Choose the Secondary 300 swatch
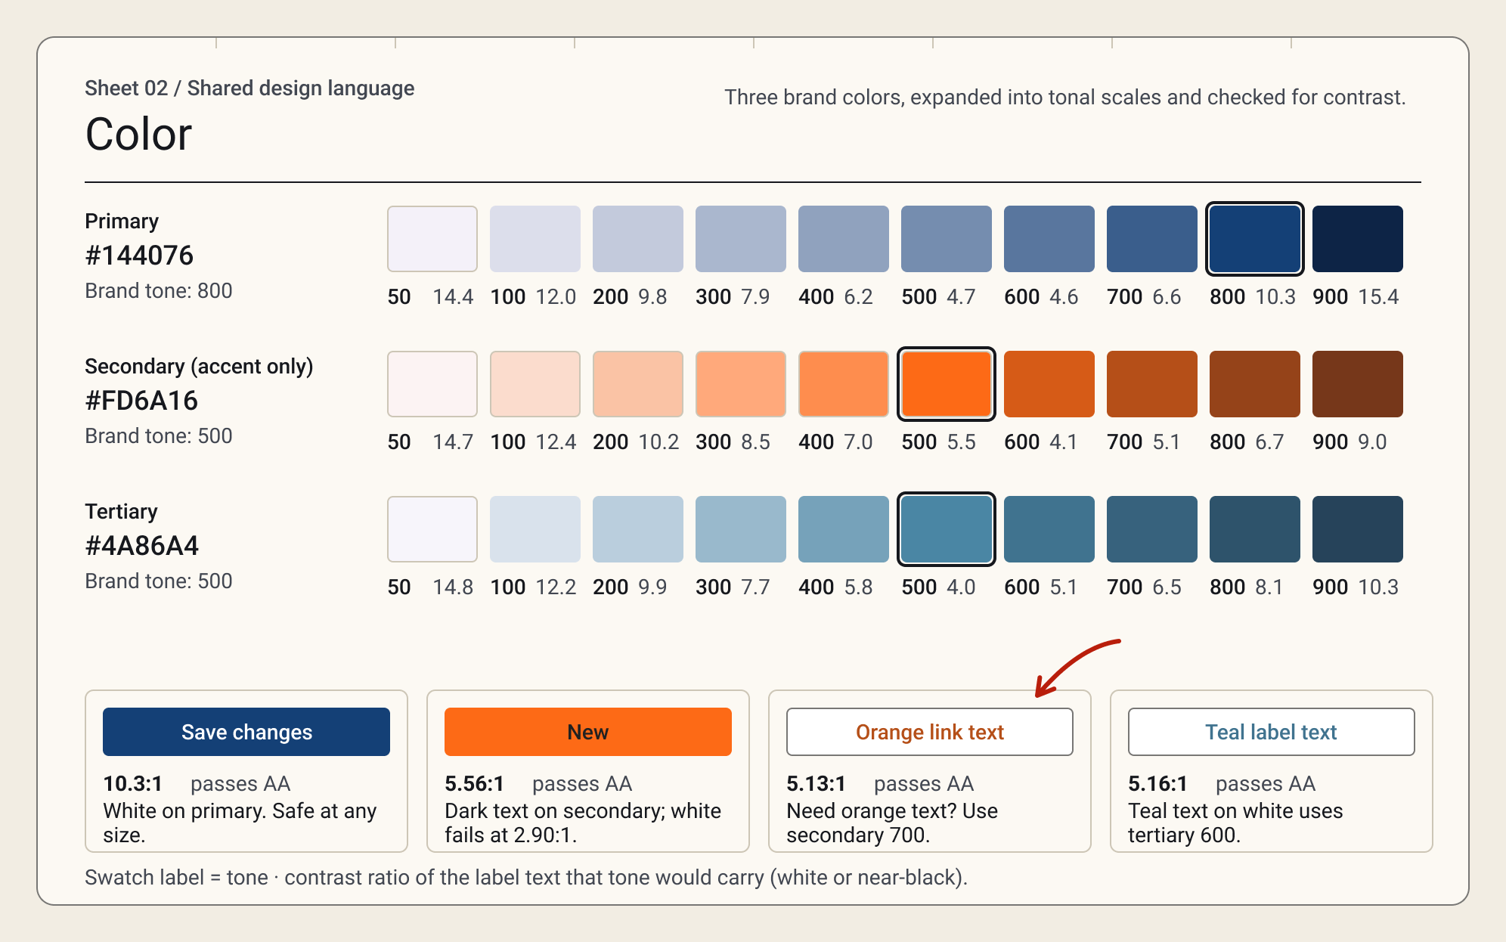 (741, 384)
